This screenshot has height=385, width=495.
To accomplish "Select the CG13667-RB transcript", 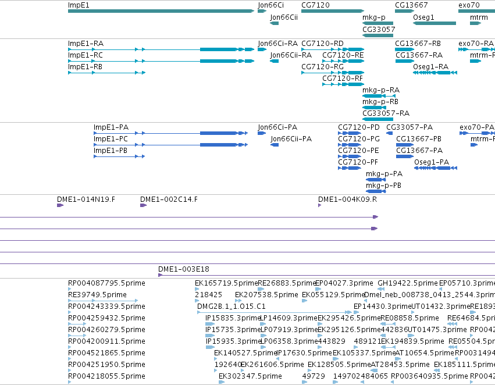I will click(x=405, y=49).
